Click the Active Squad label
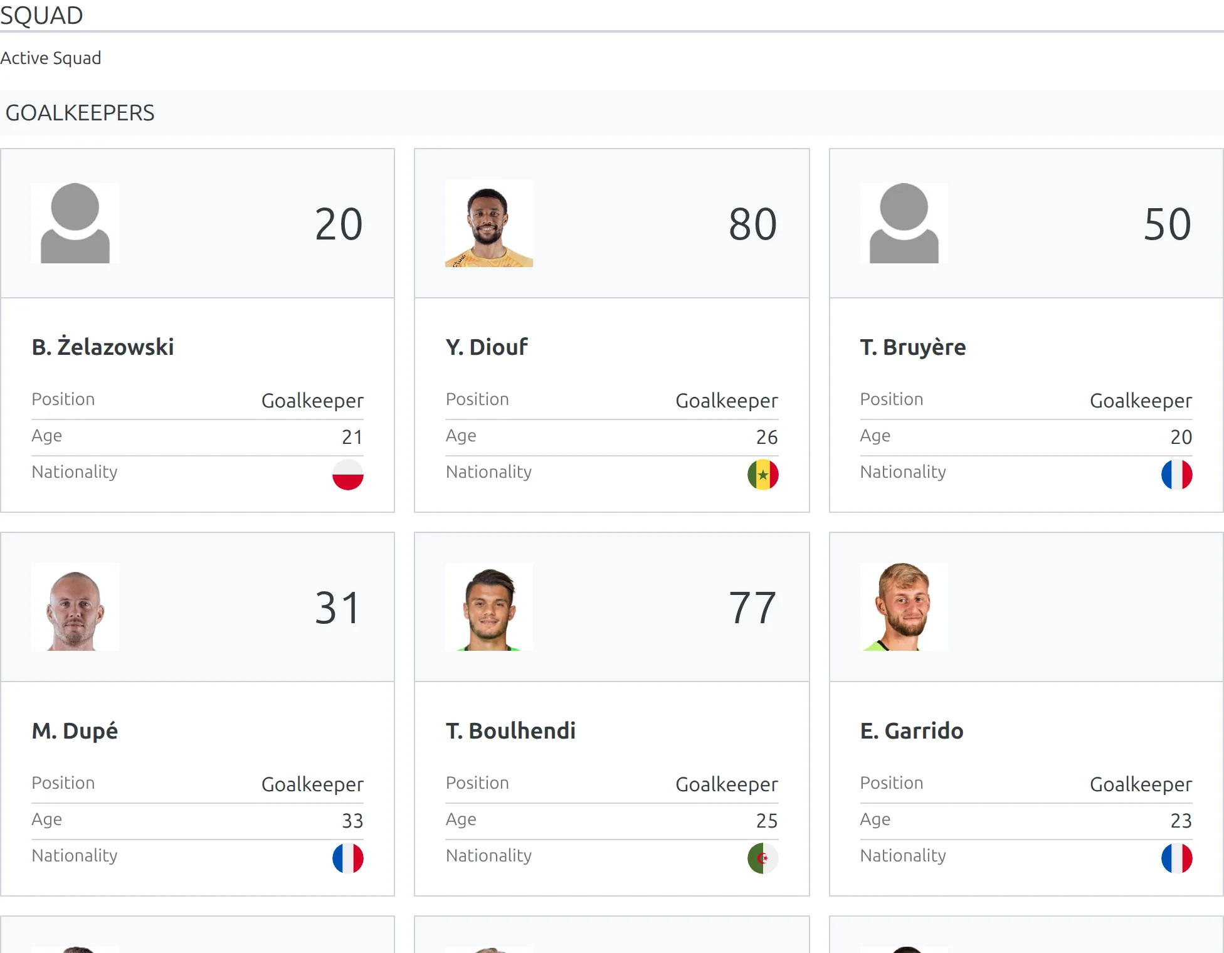The height and width of the screenshot is (953, 1224). [x=51, y=58]
